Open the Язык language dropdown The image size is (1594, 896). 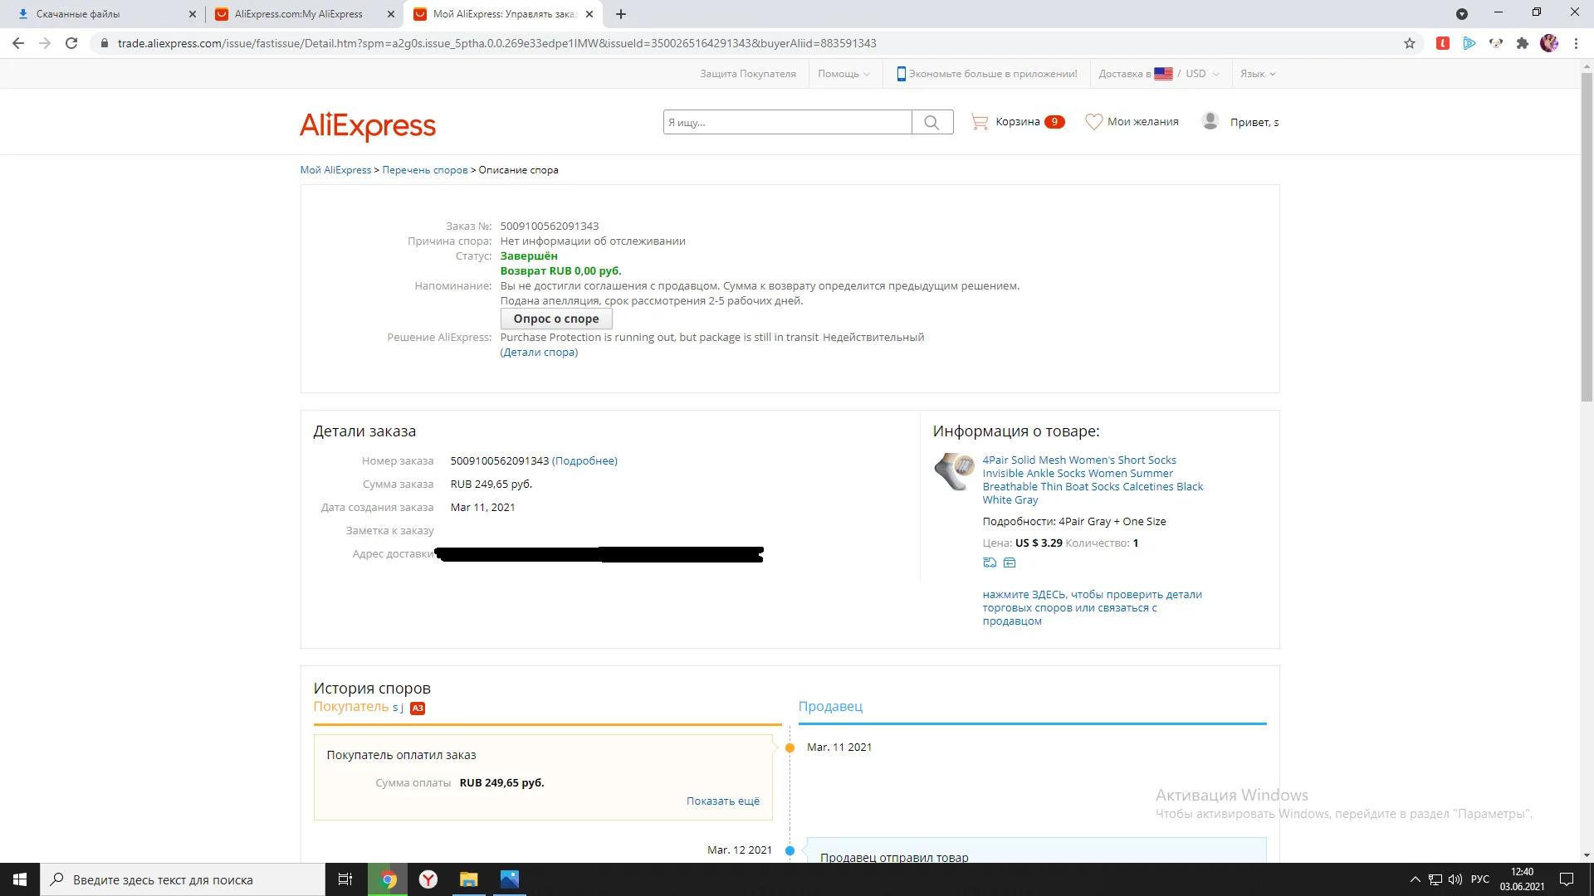click(1257, 74)
